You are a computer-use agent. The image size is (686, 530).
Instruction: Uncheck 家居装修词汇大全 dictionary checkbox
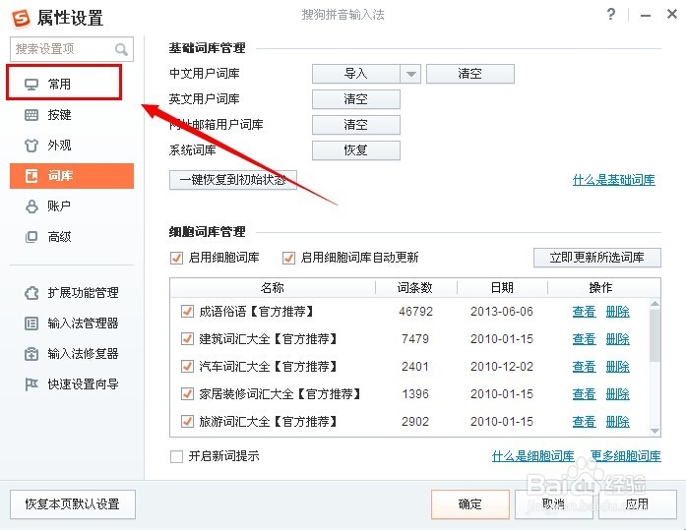[x=187, y=393]
